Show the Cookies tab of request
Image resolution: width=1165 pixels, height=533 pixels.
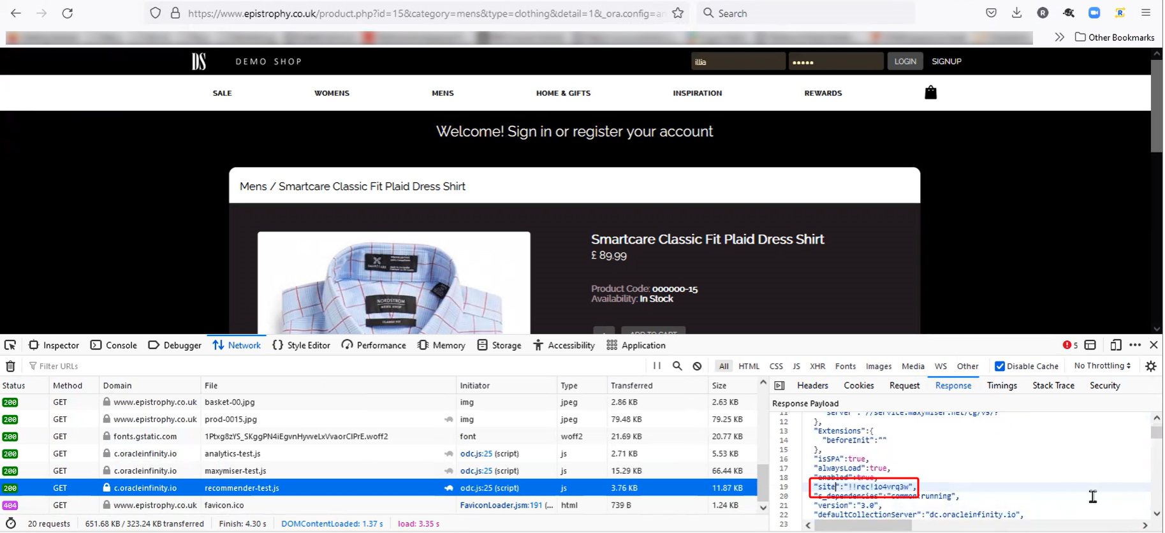pos(859,385)
